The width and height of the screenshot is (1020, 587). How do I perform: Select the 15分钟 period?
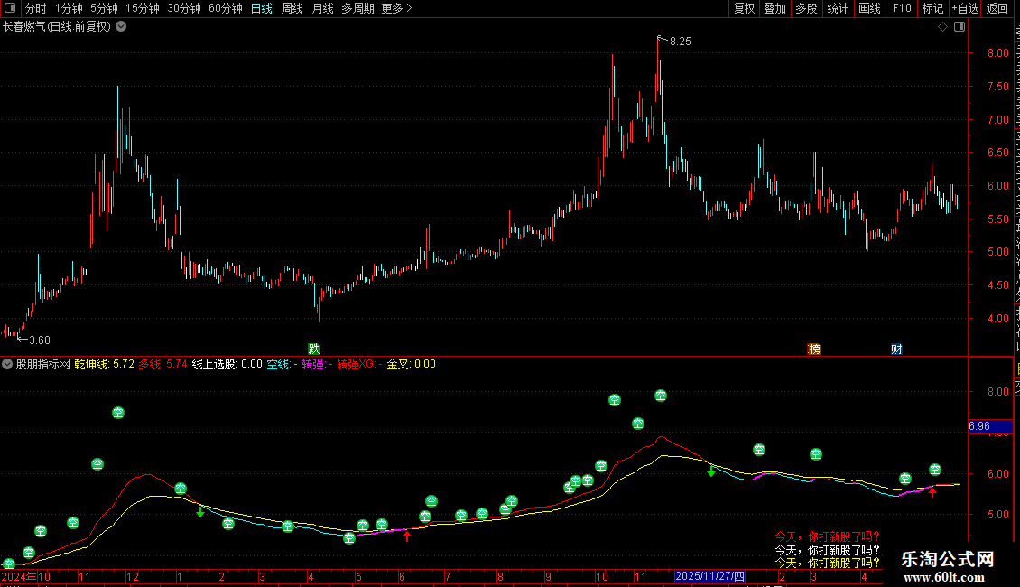pos(143,8)
